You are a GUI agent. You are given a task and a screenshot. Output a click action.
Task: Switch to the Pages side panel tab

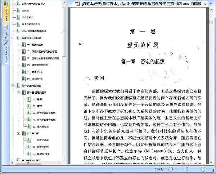pyautogui.click(x=6, y=32)
